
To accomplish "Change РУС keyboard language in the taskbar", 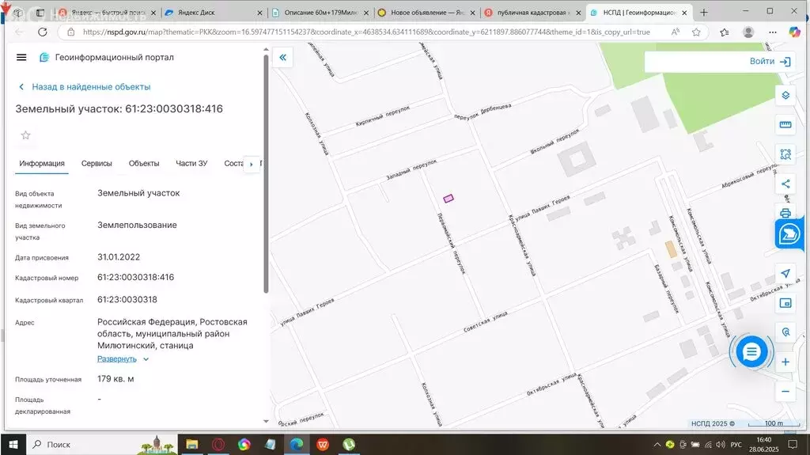I will pyautogui.click(x=736, y=445).
